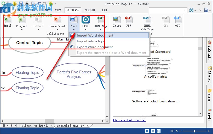Export as HTML Web Page

point(147,23)
